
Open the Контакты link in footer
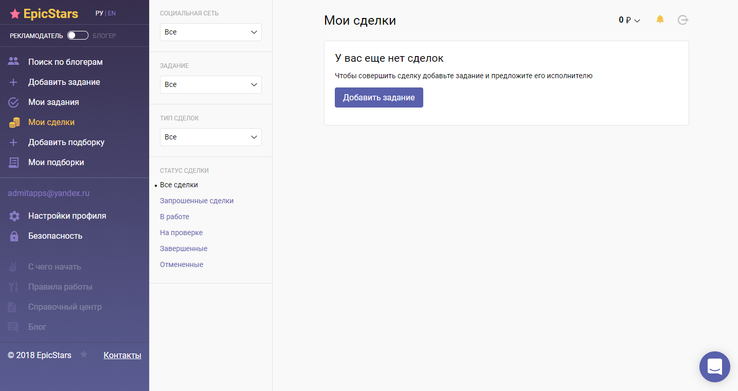[122, 355]
